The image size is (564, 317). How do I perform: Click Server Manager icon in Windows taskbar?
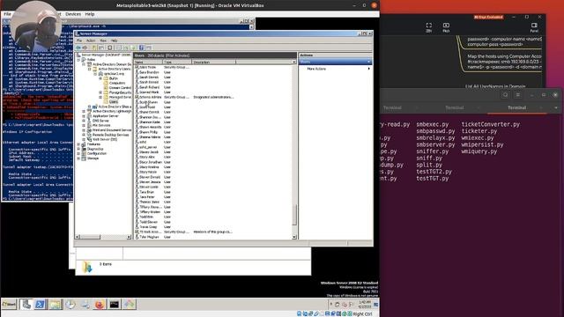tap(26, 305)
